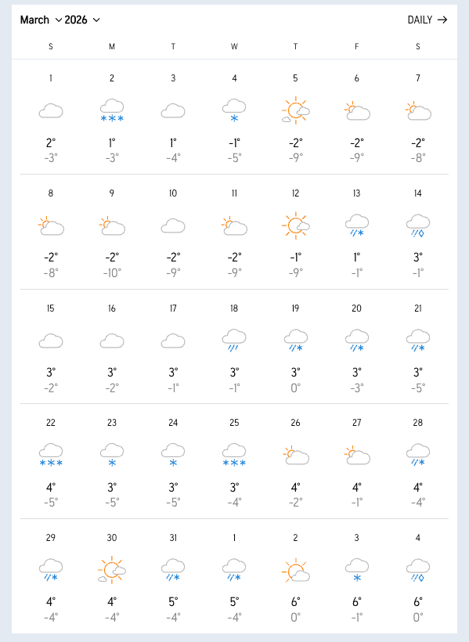469x642 pixels.
Task: Click the rain and snow icon on March 29
Action: (x=50, y=569)
